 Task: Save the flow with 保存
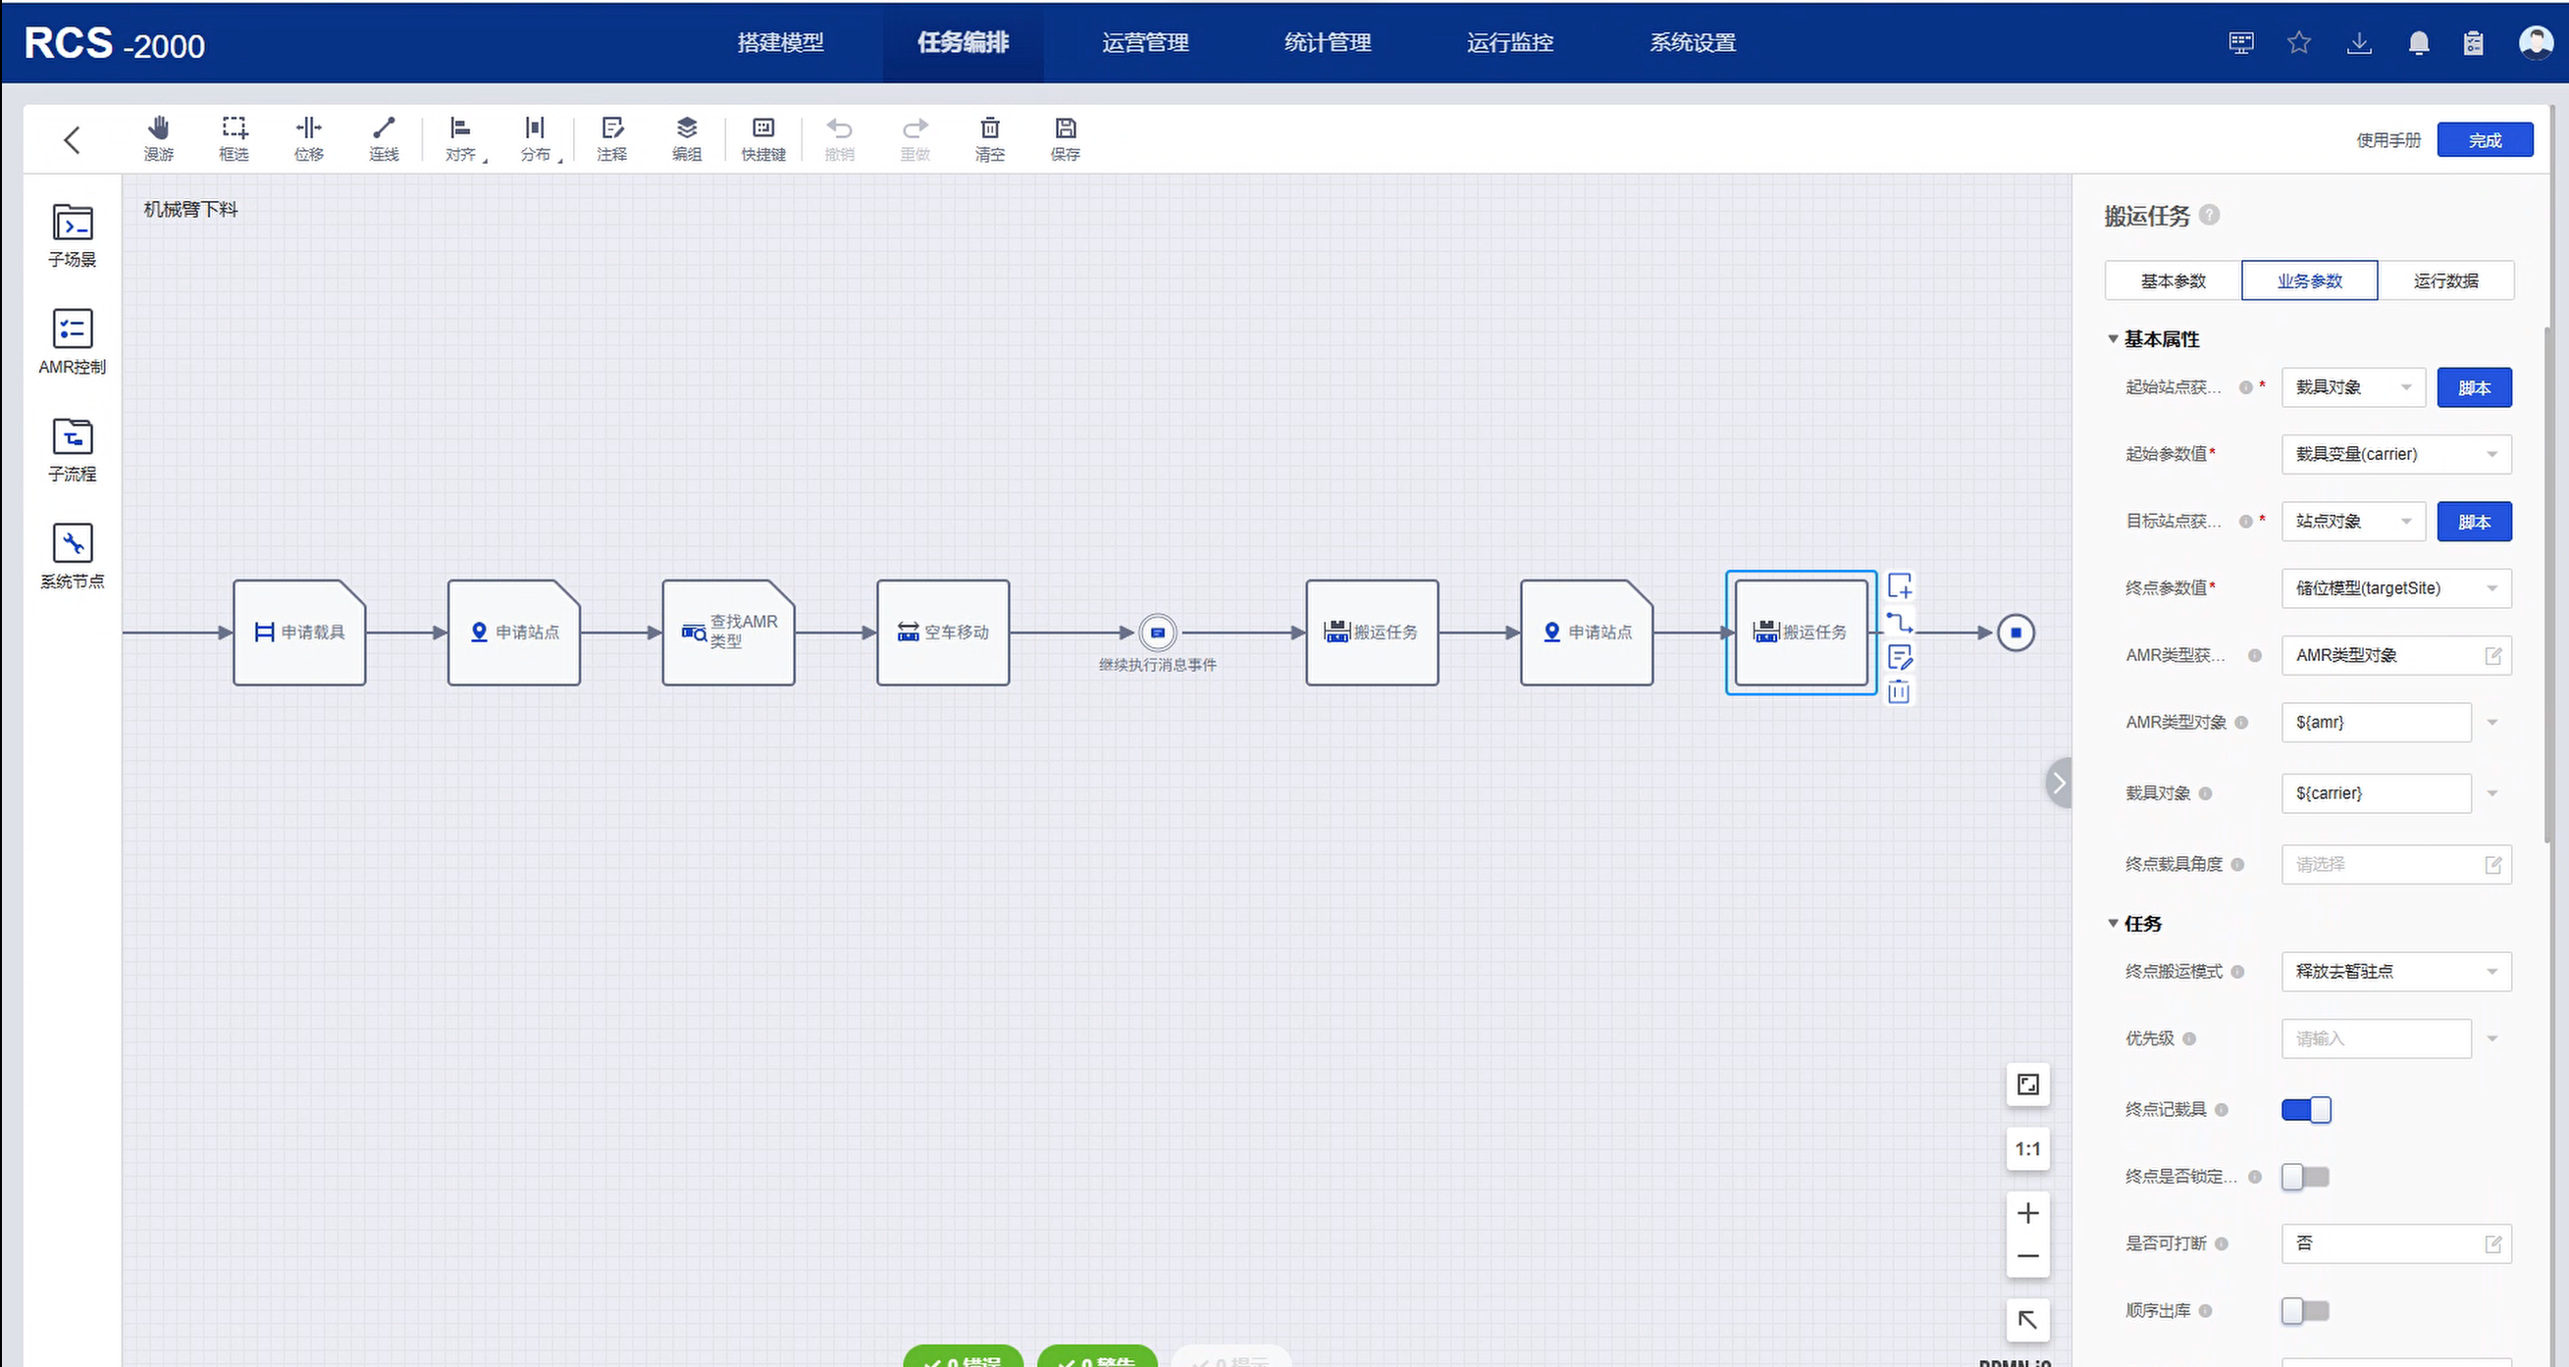[x=1066, y=138]
